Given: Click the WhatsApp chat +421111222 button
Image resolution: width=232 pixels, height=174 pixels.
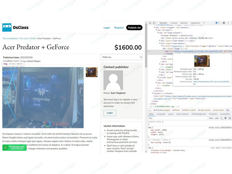Looking at the screenshot, I should pyautogui.click(x=14, y=148).
